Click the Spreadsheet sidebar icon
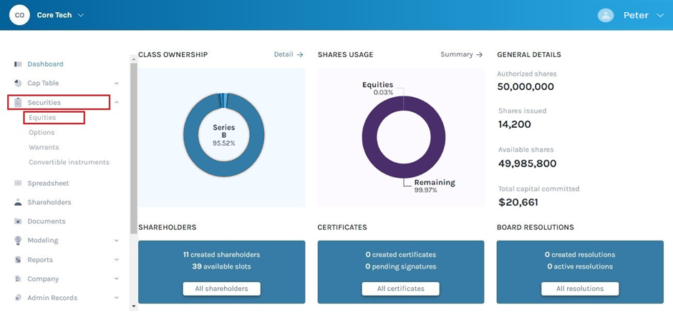Image resolution: width=673 pixels, height=315 pixels. tap(18, 183)
